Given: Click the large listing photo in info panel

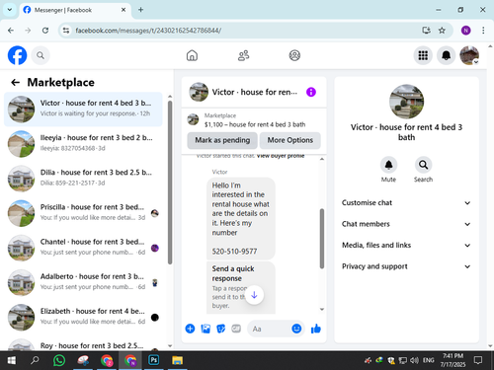Looking at the screenshot, I should (406, 102).
